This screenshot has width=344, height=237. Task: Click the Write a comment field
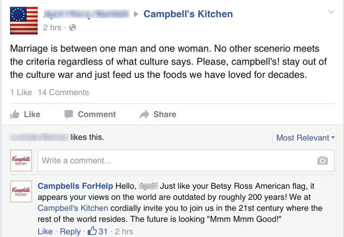174,161
